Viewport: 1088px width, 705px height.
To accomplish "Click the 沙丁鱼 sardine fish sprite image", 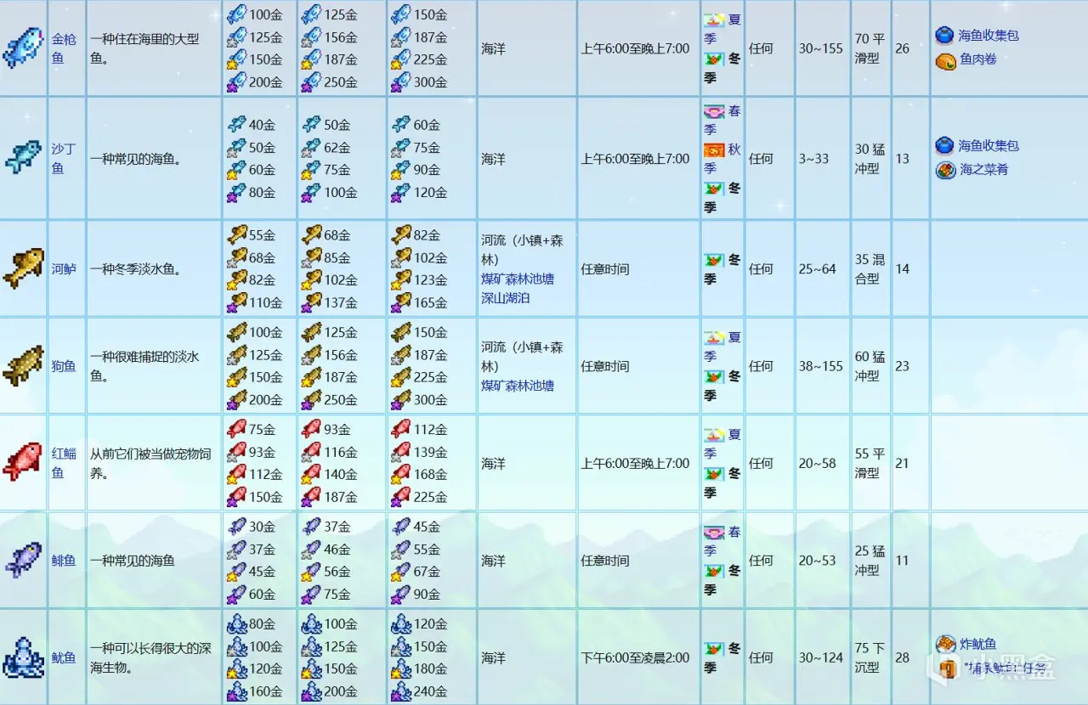I will tap(23, 158).
